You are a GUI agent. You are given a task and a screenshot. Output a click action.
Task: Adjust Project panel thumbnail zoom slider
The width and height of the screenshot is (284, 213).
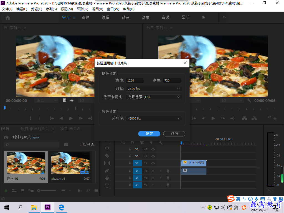coord(47,191)
